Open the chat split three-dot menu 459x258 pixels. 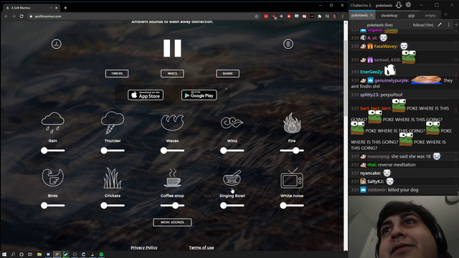pyautogui.click(x=449, y=25)
